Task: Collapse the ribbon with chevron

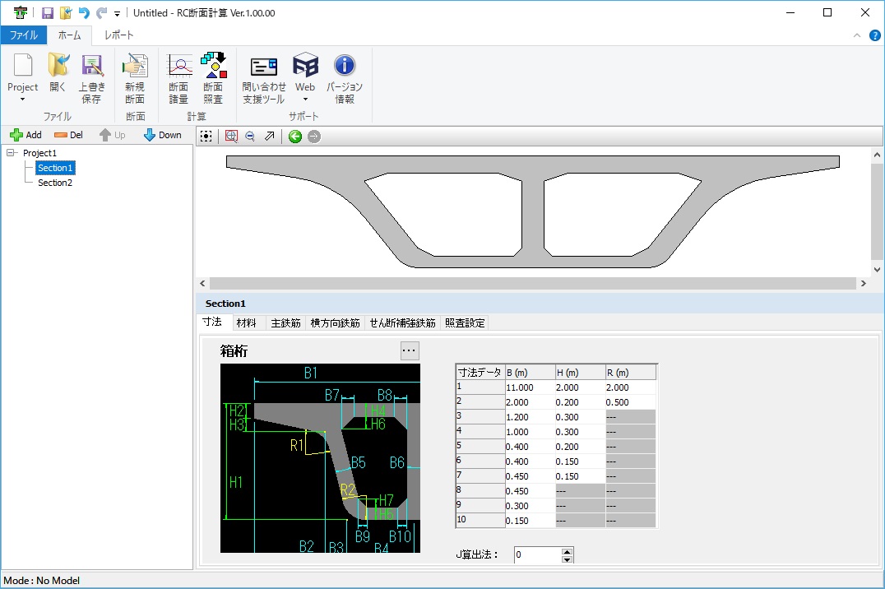Action: pos(857,35)
